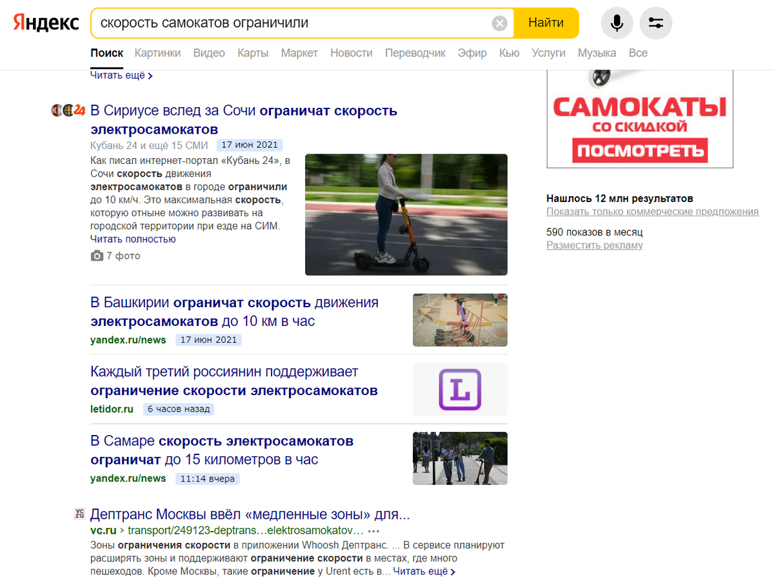Screen dimensions: 774x579
Task: Click Кубань 24 и ещё 15 СМИ
Action: tap(149, 145)
